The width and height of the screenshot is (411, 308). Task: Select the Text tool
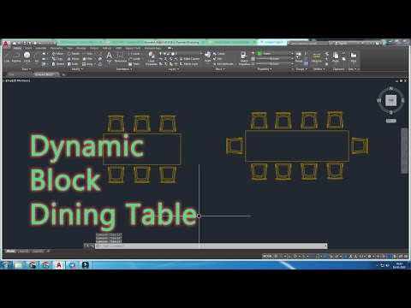pyautogui.click(x=109, y=57)
